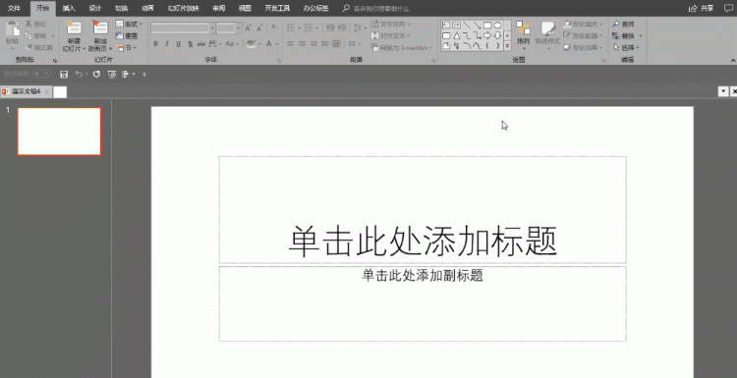This screenshot has width=737, height=378.
Task: Decrease font size with the smaller A icon
Action: coord(261,28)
